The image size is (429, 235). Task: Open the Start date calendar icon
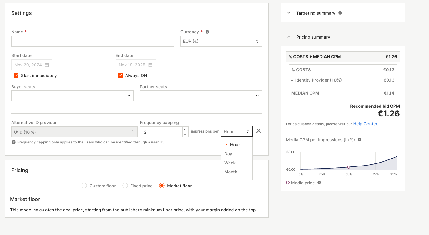coord(47,65)
